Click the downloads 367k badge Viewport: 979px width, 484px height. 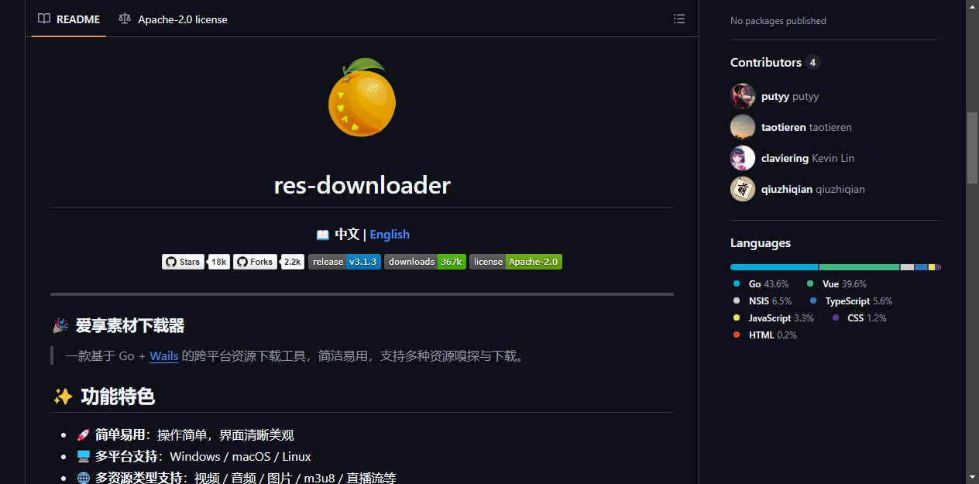pos(425,262)
